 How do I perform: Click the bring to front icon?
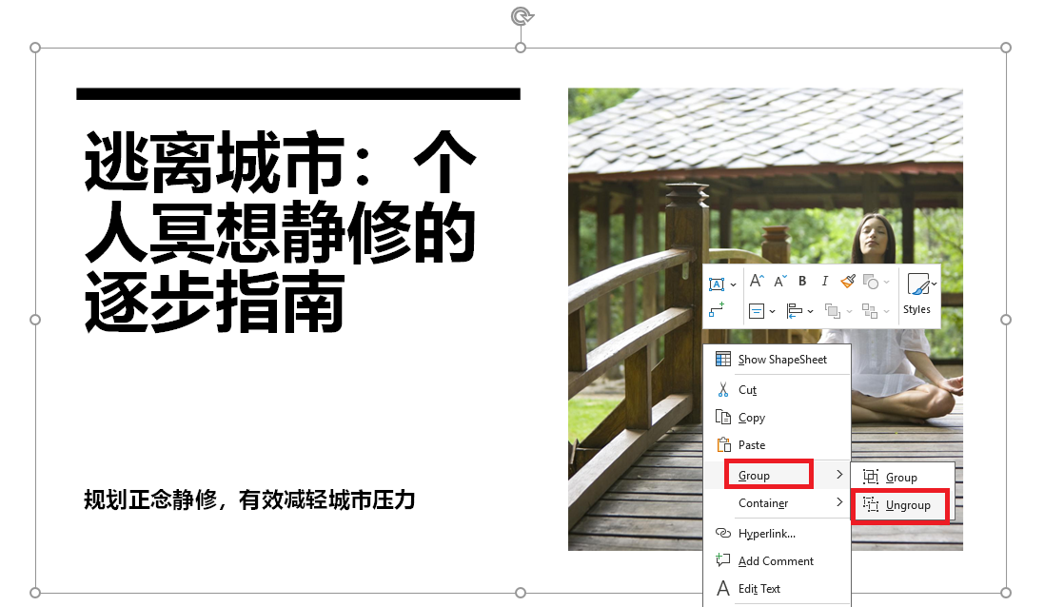(833, 311)
